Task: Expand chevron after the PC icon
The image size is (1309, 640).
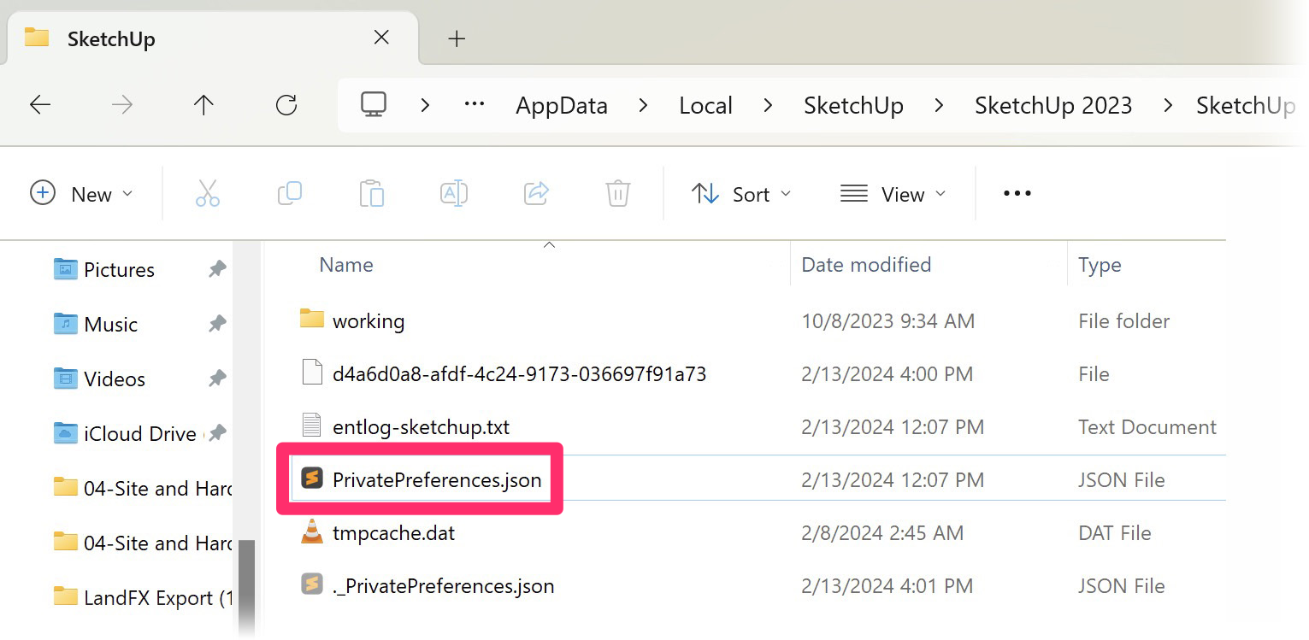Action: 425,105
